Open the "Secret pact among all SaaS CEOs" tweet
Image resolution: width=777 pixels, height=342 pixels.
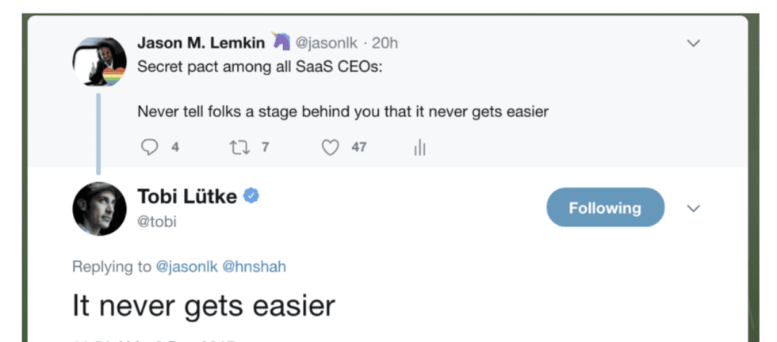pos(259,66)
